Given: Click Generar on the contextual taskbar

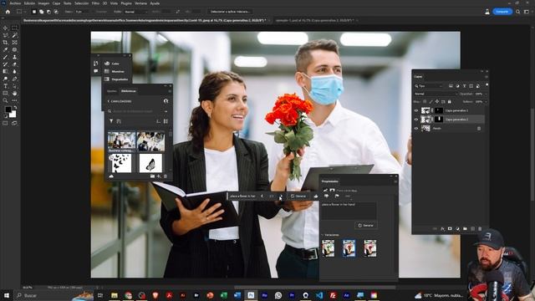Looking at the screenshot, I should tap(298, 196).
